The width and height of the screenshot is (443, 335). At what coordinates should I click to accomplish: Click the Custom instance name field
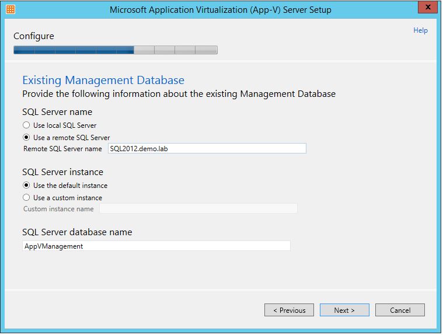point(198,209)
